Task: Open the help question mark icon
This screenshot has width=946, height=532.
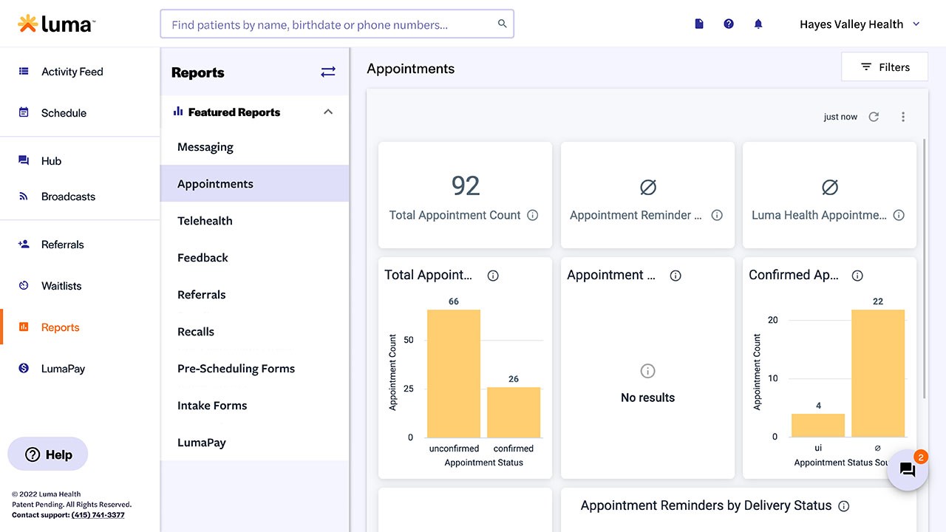Action: 729,24
